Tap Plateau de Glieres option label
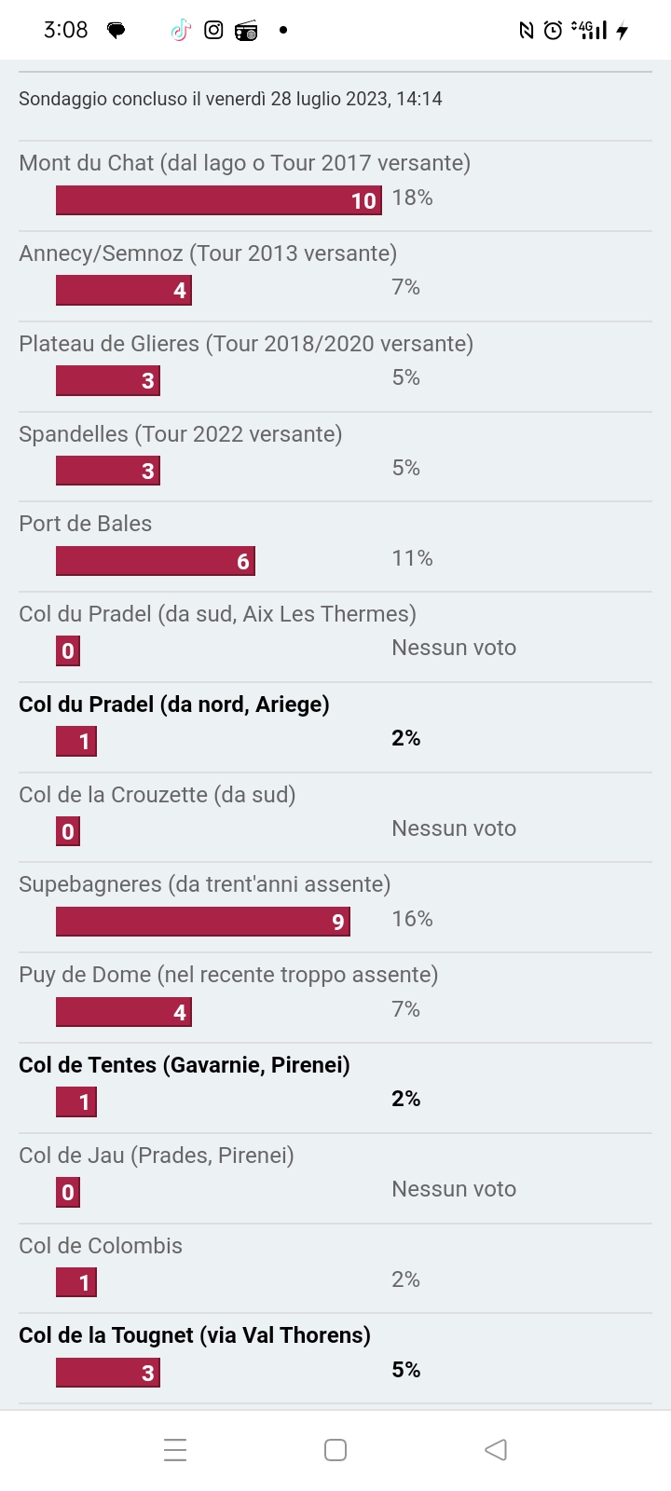The height and width of the screenshot is (1491, 671). tap(246, 344)
